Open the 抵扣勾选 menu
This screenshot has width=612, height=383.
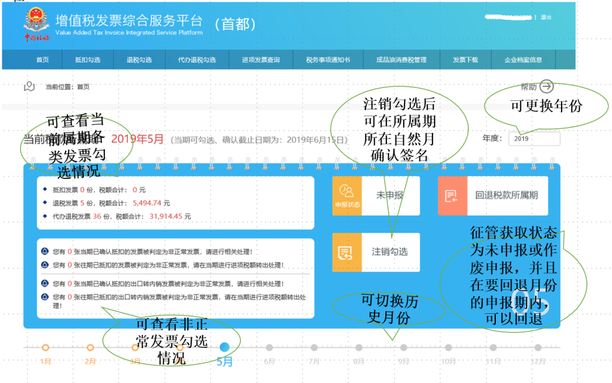pyautogui.click(x=88, y=59)
